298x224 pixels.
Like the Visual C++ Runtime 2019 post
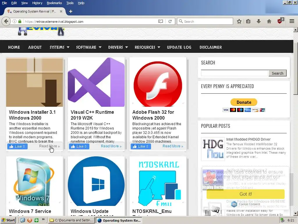pyautogui.click(x=79, y=146)
